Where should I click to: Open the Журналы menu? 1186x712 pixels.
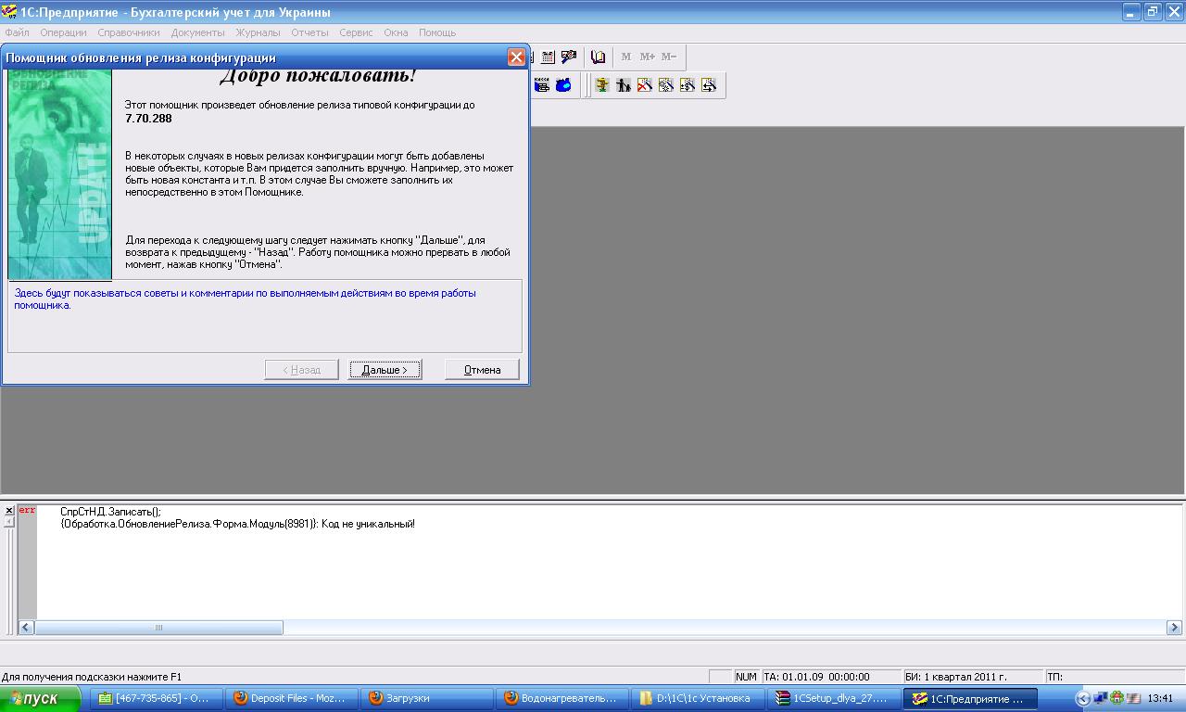[x=258, y=32]
